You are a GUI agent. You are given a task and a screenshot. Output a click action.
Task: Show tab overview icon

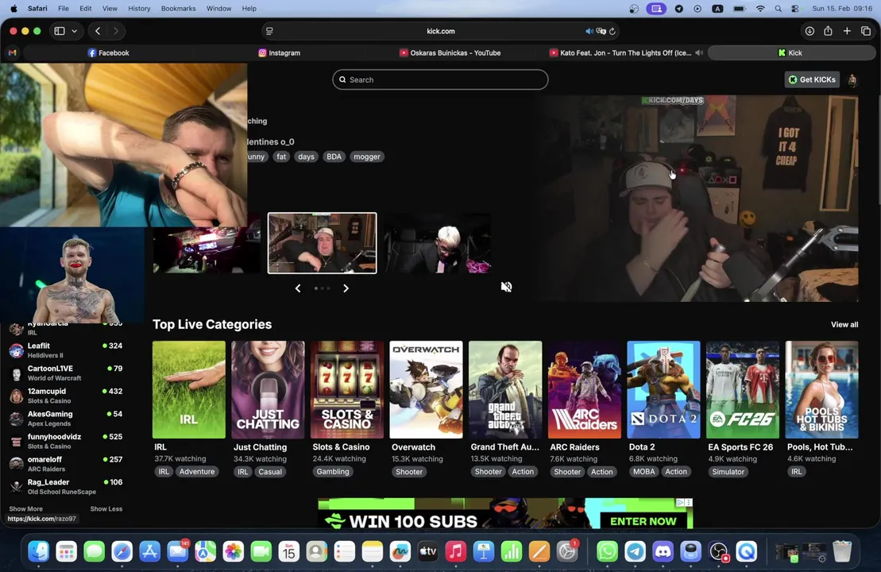(866, 31)
